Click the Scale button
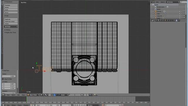Screen dimensions: 188x106 (x=11, y=10)
